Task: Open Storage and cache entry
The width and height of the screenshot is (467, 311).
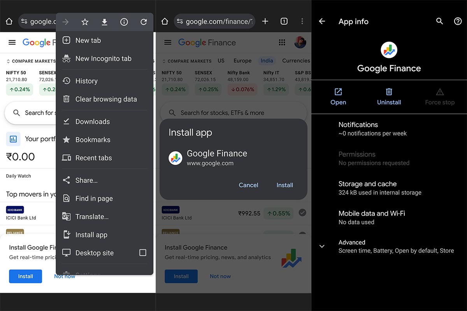Action: tap(389, 188)
